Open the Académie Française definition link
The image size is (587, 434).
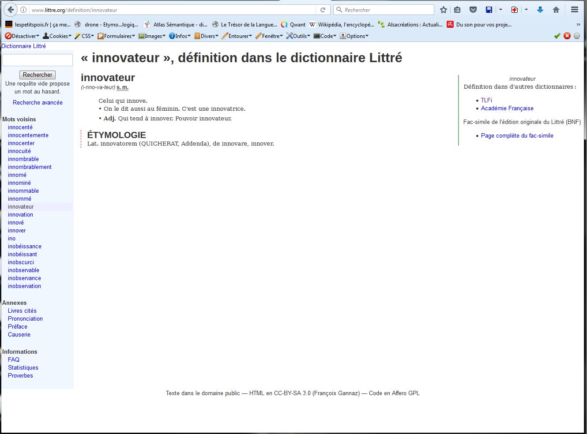click(507, 108)
